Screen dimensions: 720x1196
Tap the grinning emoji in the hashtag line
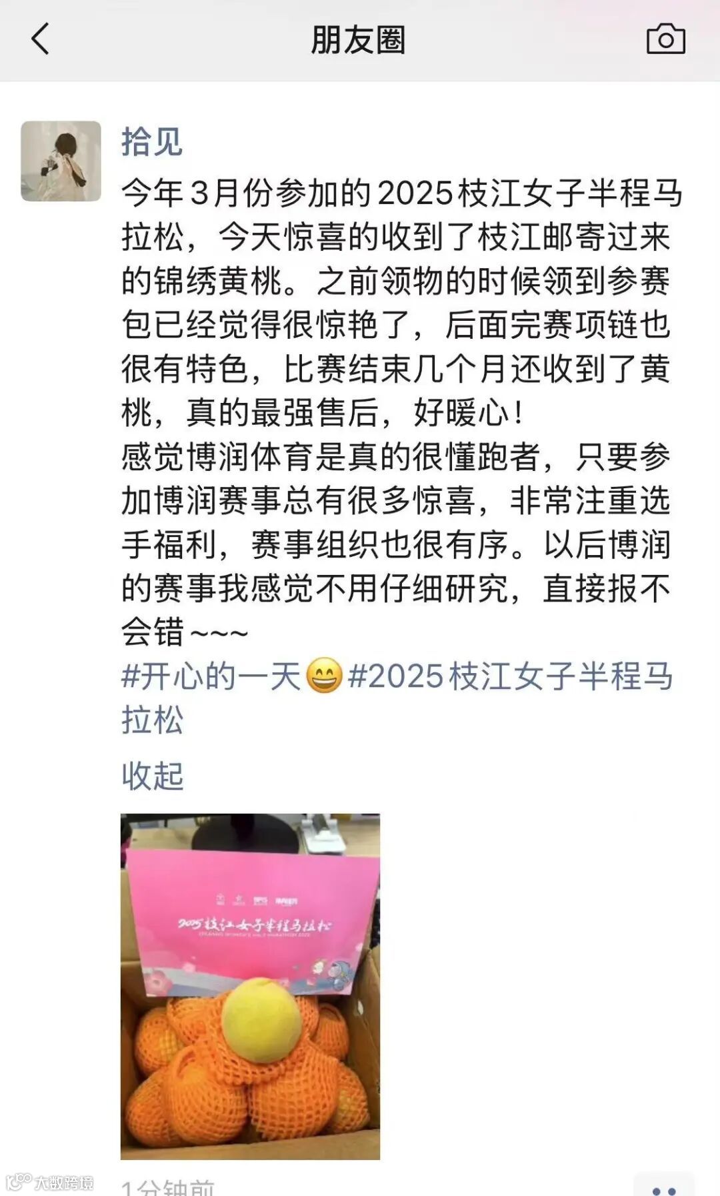pyautogui.click(x=324, y=676)
